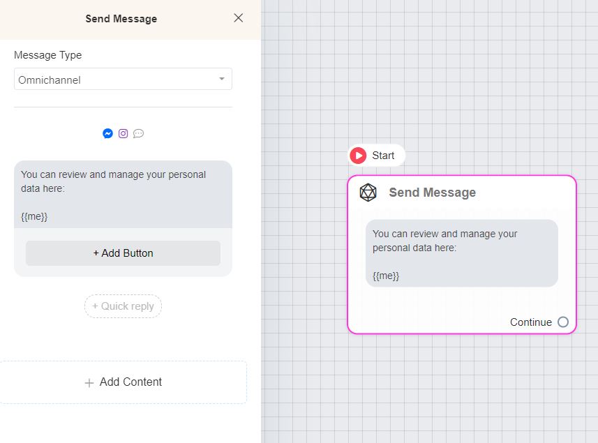The image size is (598, 443).
Task: Edit the message text in the side panel
Action: (113, 181)
